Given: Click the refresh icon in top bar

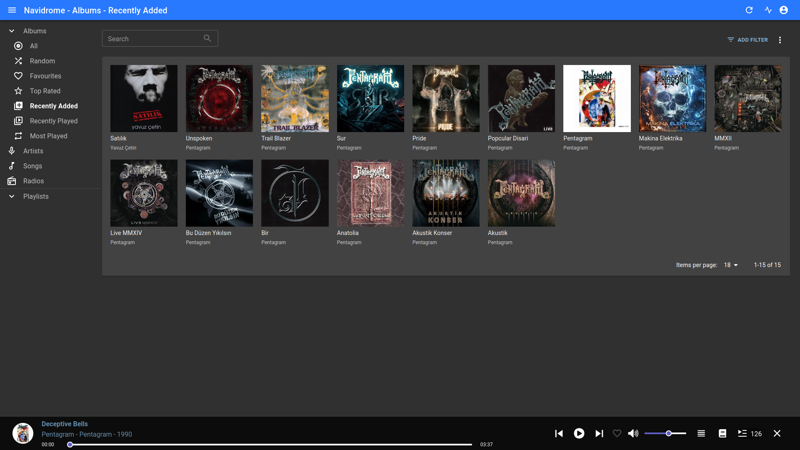Looking at the screenshot, I should [x=749, y=10].
